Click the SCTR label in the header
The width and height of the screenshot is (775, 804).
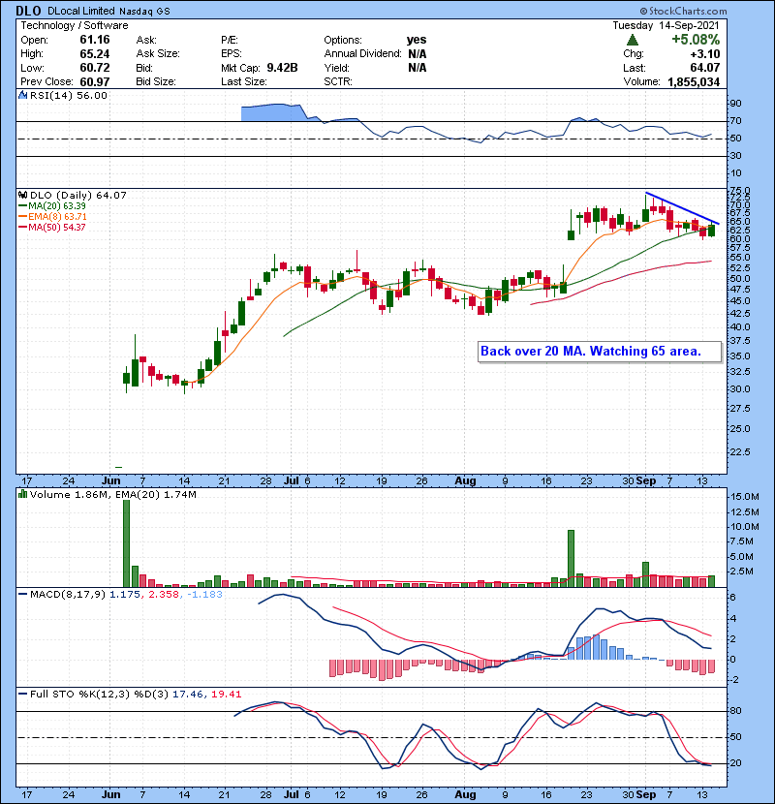tap(337, 81)
